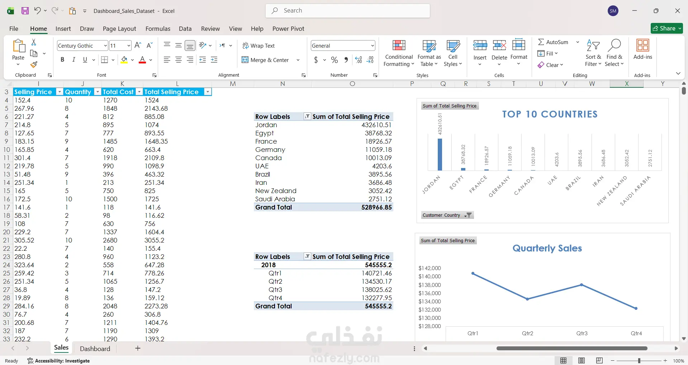Toggle align left for cell text

(167, 60)
